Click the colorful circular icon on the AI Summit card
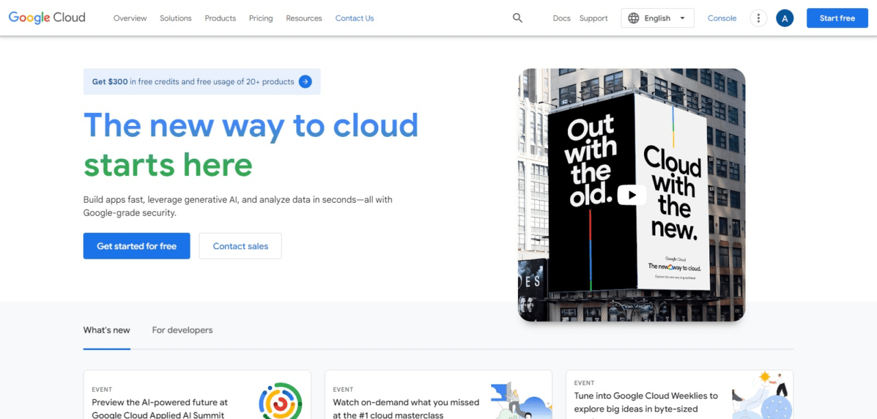The height and width of the screenshot is (419, 877). [280, 401]
